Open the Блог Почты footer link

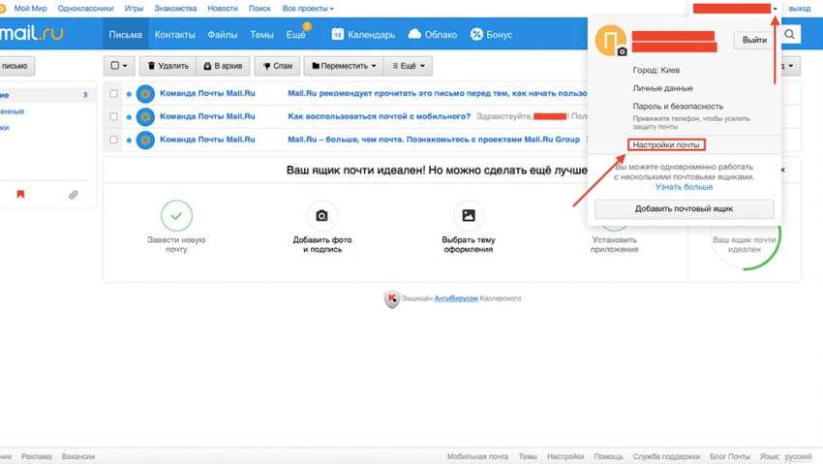730,456
